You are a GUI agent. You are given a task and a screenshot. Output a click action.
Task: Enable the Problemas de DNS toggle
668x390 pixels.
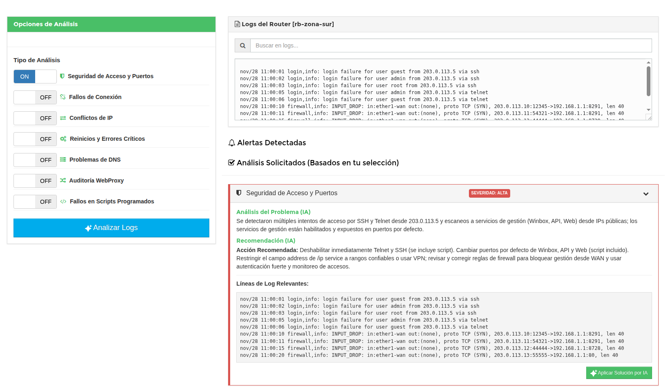click(35, 160)
